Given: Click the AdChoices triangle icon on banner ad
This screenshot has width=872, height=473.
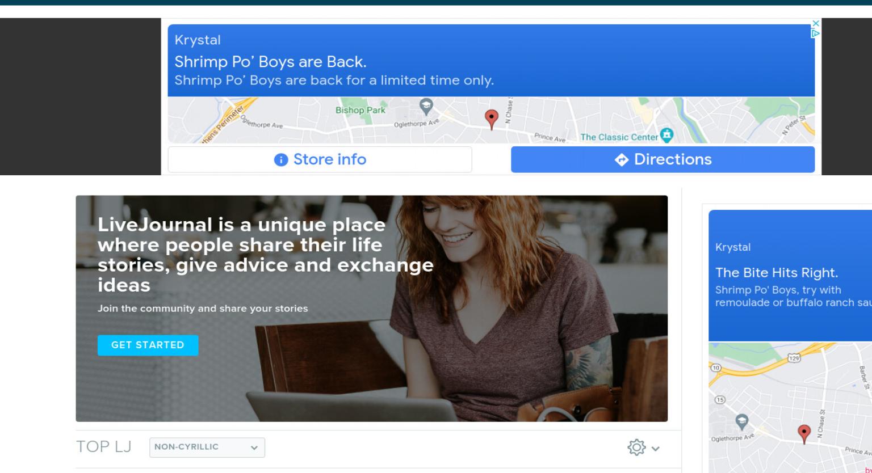Looking at the screenshot, I should [816, 33].
